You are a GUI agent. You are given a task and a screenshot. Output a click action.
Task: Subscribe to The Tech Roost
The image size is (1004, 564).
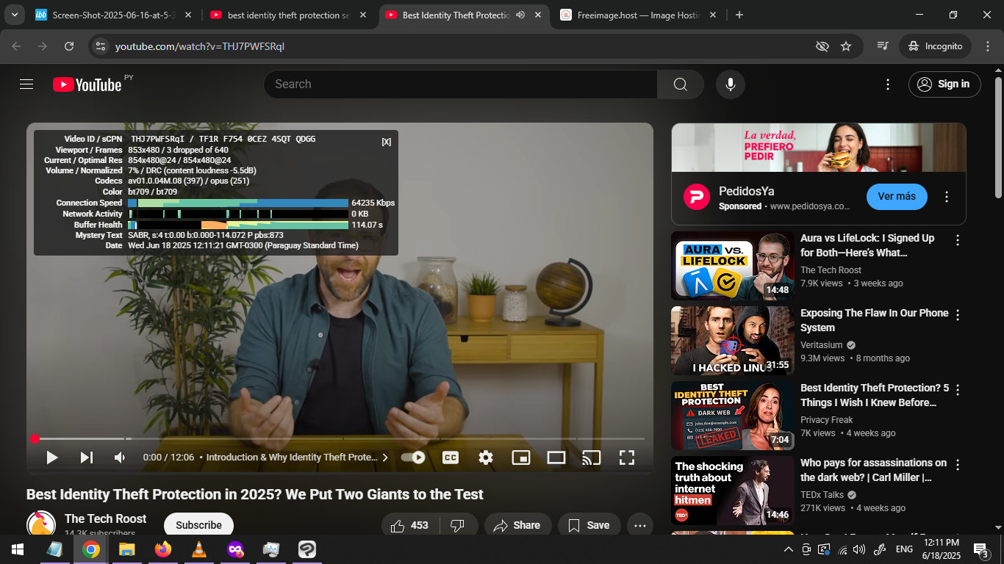coord(198,525)
